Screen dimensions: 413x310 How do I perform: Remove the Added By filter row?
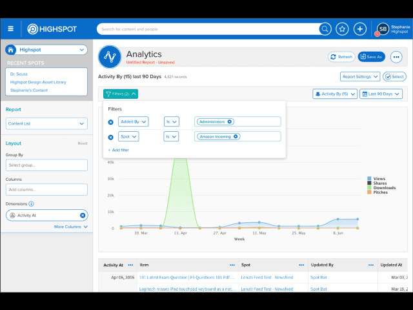click(110, 122)
